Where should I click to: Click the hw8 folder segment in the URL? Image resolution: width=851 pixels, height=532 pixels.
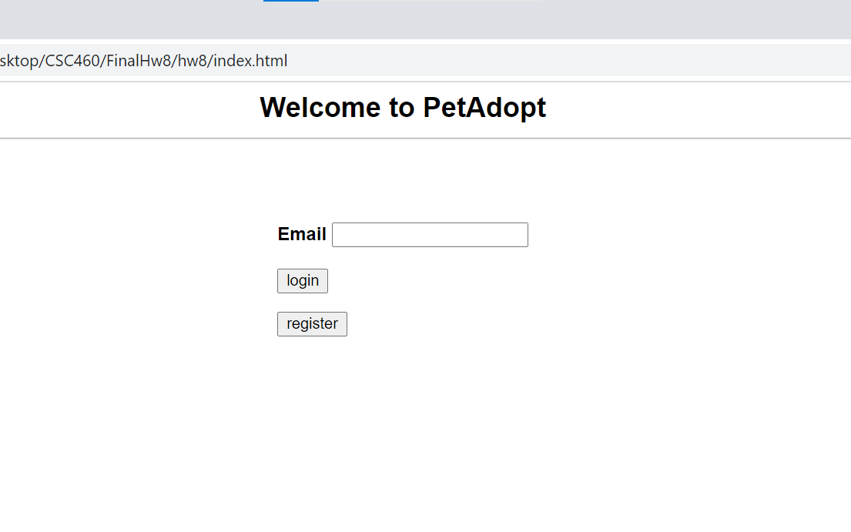point(194,61)
